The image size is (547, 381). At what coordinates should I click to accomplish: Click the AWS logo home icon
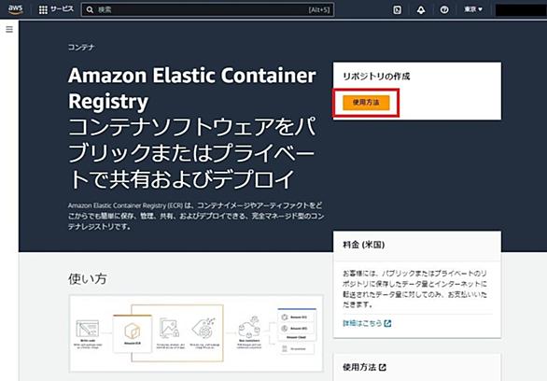(x=16, y=9)
